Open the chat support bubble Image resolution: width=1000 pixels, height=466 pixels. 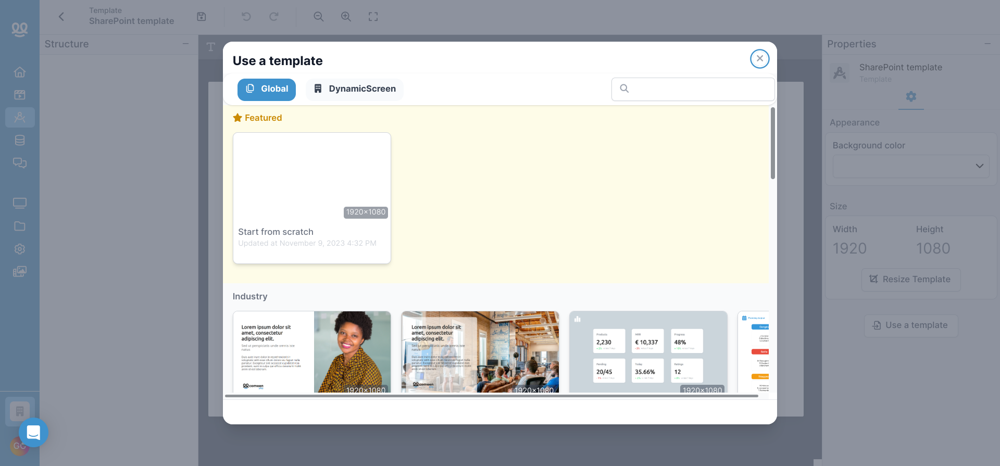click(33, 432)
